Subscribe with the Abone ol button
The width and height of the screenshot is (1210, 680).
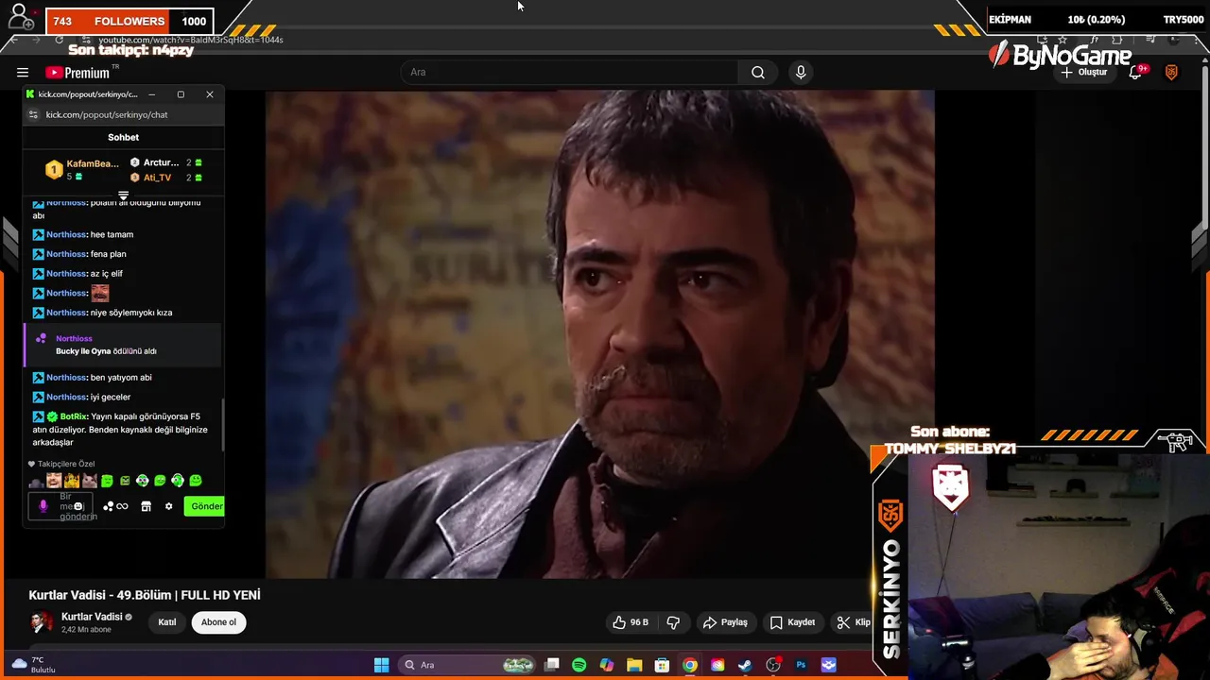218,622
